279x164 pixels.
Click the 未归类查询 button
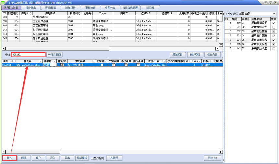tap(54, 55)
